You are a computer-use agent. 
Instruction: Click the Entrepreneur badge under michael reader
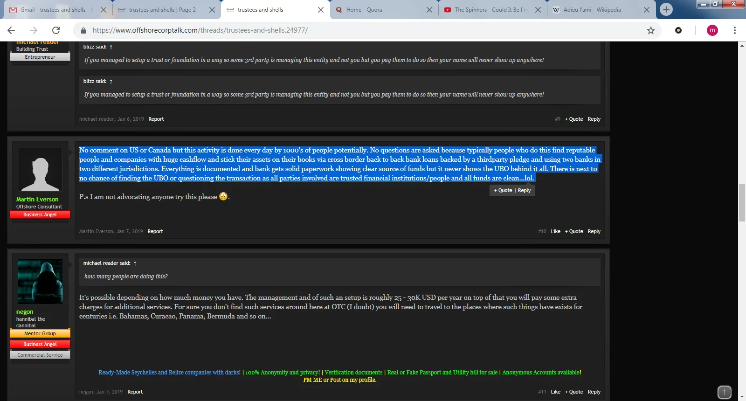tap(40, 57)
